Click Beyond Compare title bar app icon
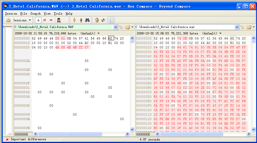Image resolution: width=257 pixels, height=143 pixels. point(6,6)
